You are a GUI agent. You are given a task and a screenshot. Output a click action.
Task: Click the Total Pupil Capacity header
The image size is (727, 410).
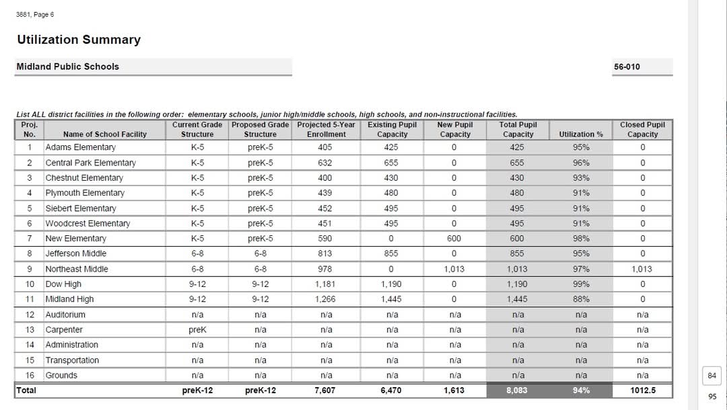pos(518,130)
